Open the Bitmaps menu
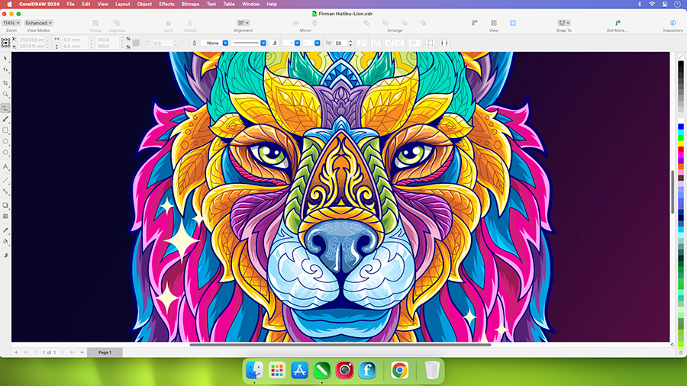This screenshot has width=687, height=386. click(190, 4)
